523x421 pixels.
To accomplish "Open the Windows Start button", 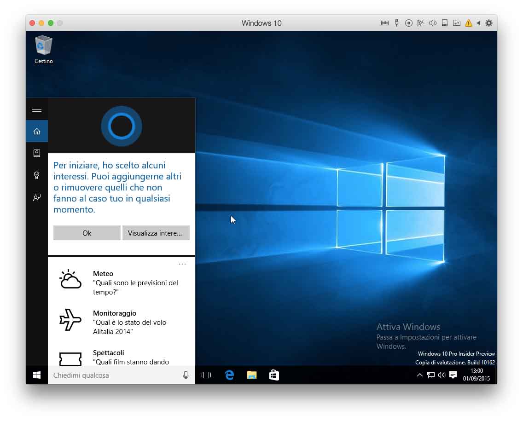I will pos(37,375).
